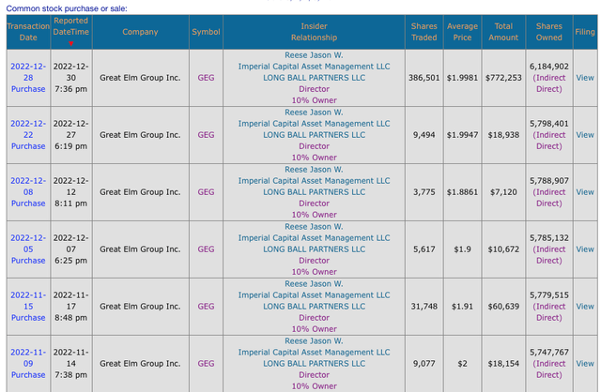Click the red sort arrow under Reported DateTime
Image resolution: width=601 pixels, height=392 pixels.
point(71,44)
